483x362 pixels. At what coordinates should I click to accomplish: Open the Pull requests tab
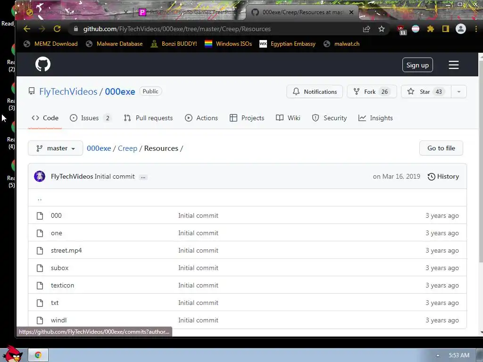tap(148, 118)
